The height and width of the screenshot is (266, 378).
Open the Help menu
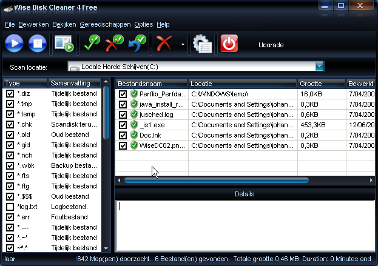pos(163,25)
